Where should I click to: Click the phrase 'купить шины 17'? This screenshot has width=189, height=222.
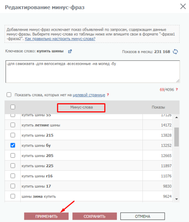coord(36,186)
